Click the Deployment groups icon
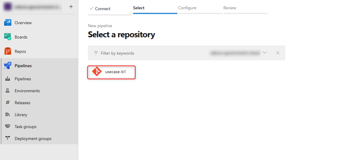Screen dimensions: 357x160 [x=7, y=139]
